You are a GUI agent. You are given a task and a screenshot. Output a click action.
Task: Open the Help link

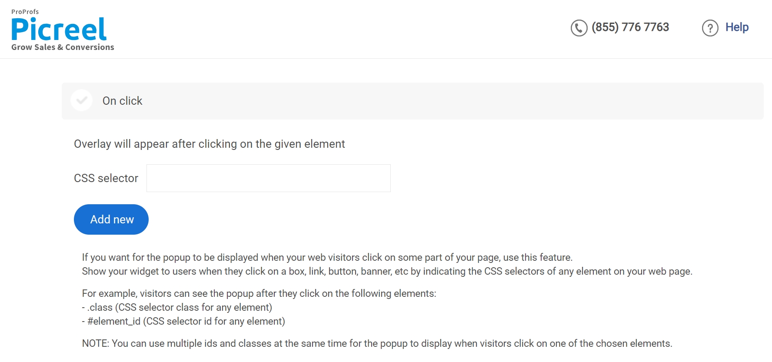click(x=737, y=27)
